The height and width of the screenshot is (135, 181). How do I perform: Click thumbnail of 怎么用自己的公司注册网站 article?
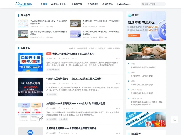point(23,34)
